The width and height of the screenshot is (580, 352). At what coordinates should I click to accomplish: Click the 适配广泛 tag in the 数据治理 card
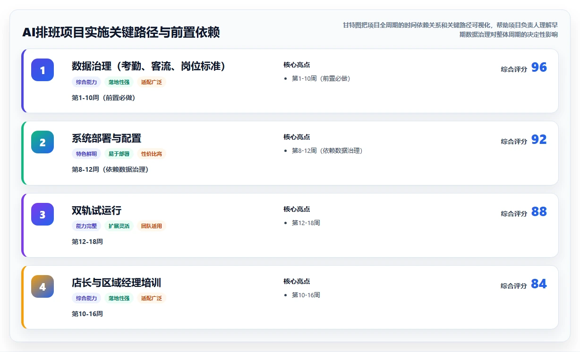[152, 82]
